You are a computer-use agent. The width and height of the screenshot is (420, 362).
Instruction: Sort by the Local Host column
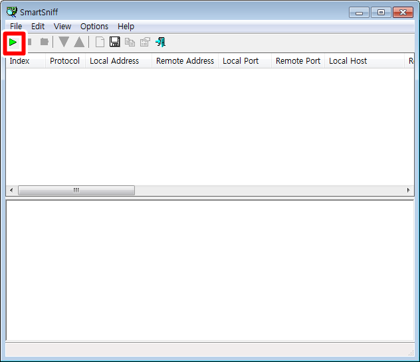click(364, 61)
